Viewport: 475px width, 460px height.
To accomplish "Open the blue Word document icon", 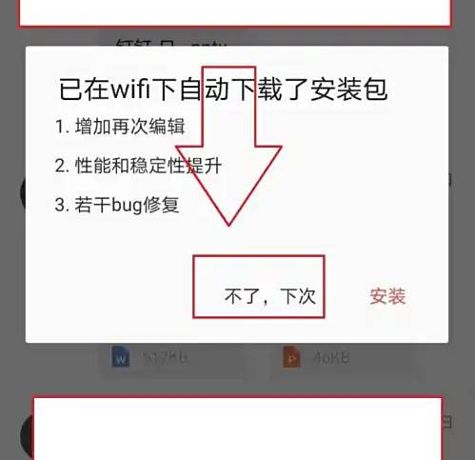I will click(x=121, y=357).
